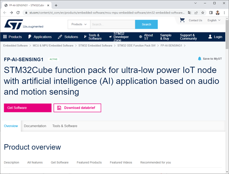The height and width of the screenshot is (174, 229).
Task: Expand the English language dropdown
Action: coord(214,20)
